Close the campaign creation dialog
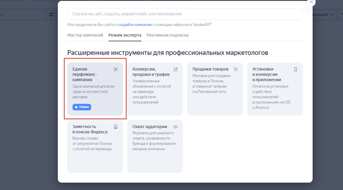Image resolution: width=343 pixels, height=190 pixels. pos(311,2)
